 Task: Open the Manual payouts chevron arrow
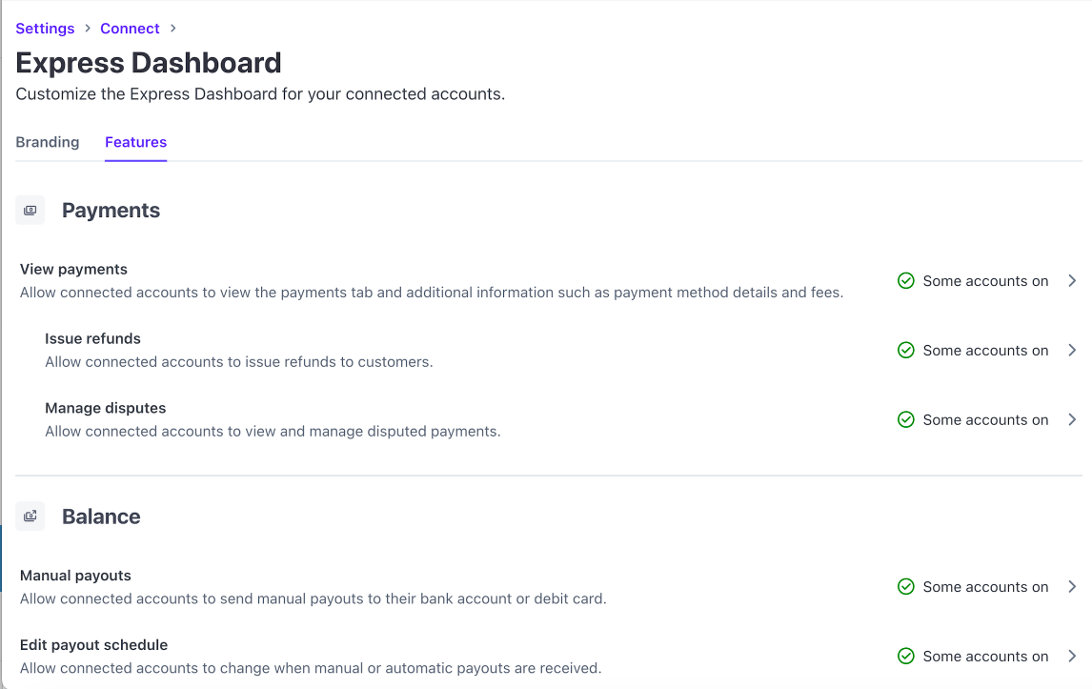(x=1072, y=587)
